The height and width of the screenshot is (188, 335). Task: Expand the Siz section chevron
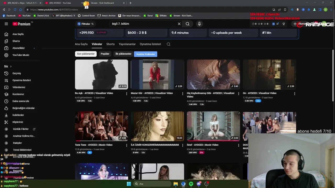click(11, 66)
